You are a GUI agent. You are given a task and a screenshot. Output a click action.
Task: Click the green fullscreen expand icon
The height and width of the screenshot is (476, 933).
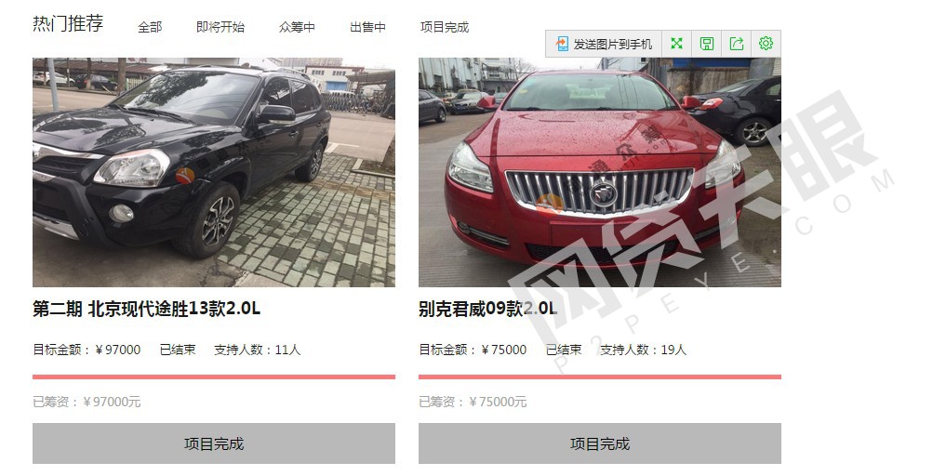click(x=676, y=44)
